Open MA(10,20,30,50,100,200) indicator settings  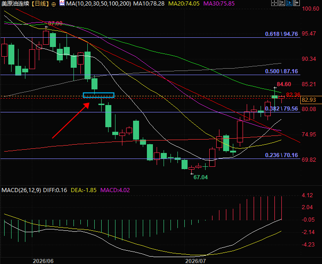98,4
